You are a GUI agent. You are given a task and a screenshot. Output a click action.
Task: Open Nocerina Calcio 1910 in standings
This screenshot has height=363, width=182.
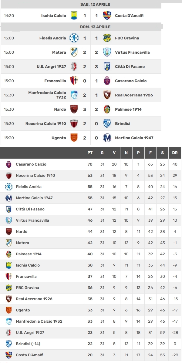[x=35, y=176]
